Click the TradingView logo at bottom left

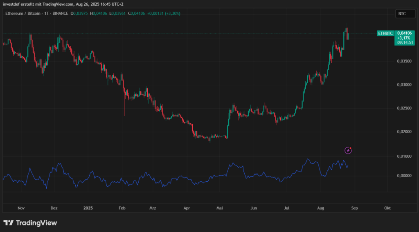click(x=30, y=223)
